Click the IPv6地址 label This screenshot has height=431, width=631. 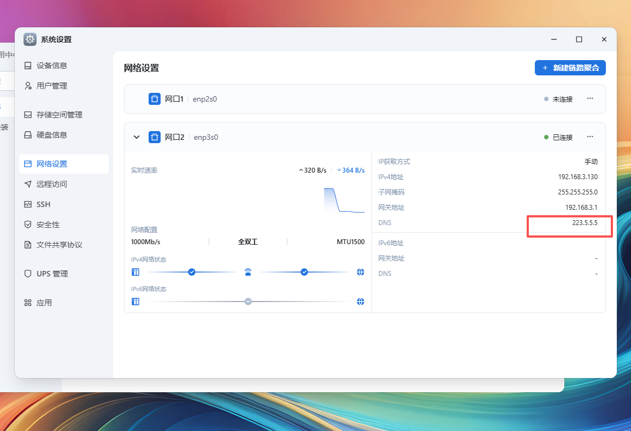(x=391, y=243)
